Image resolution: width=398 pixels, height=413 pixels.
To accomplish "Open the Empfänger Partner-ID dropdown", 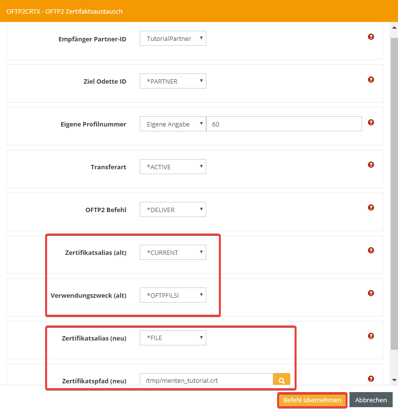I will click(173, 38).
